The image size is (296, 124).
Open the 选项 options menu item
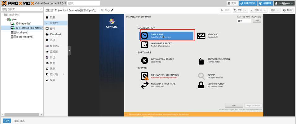point(56,40)
